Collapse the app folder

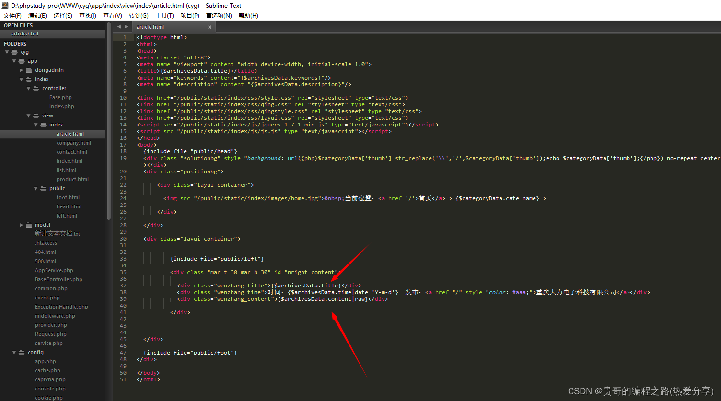(x=14, y=61)
